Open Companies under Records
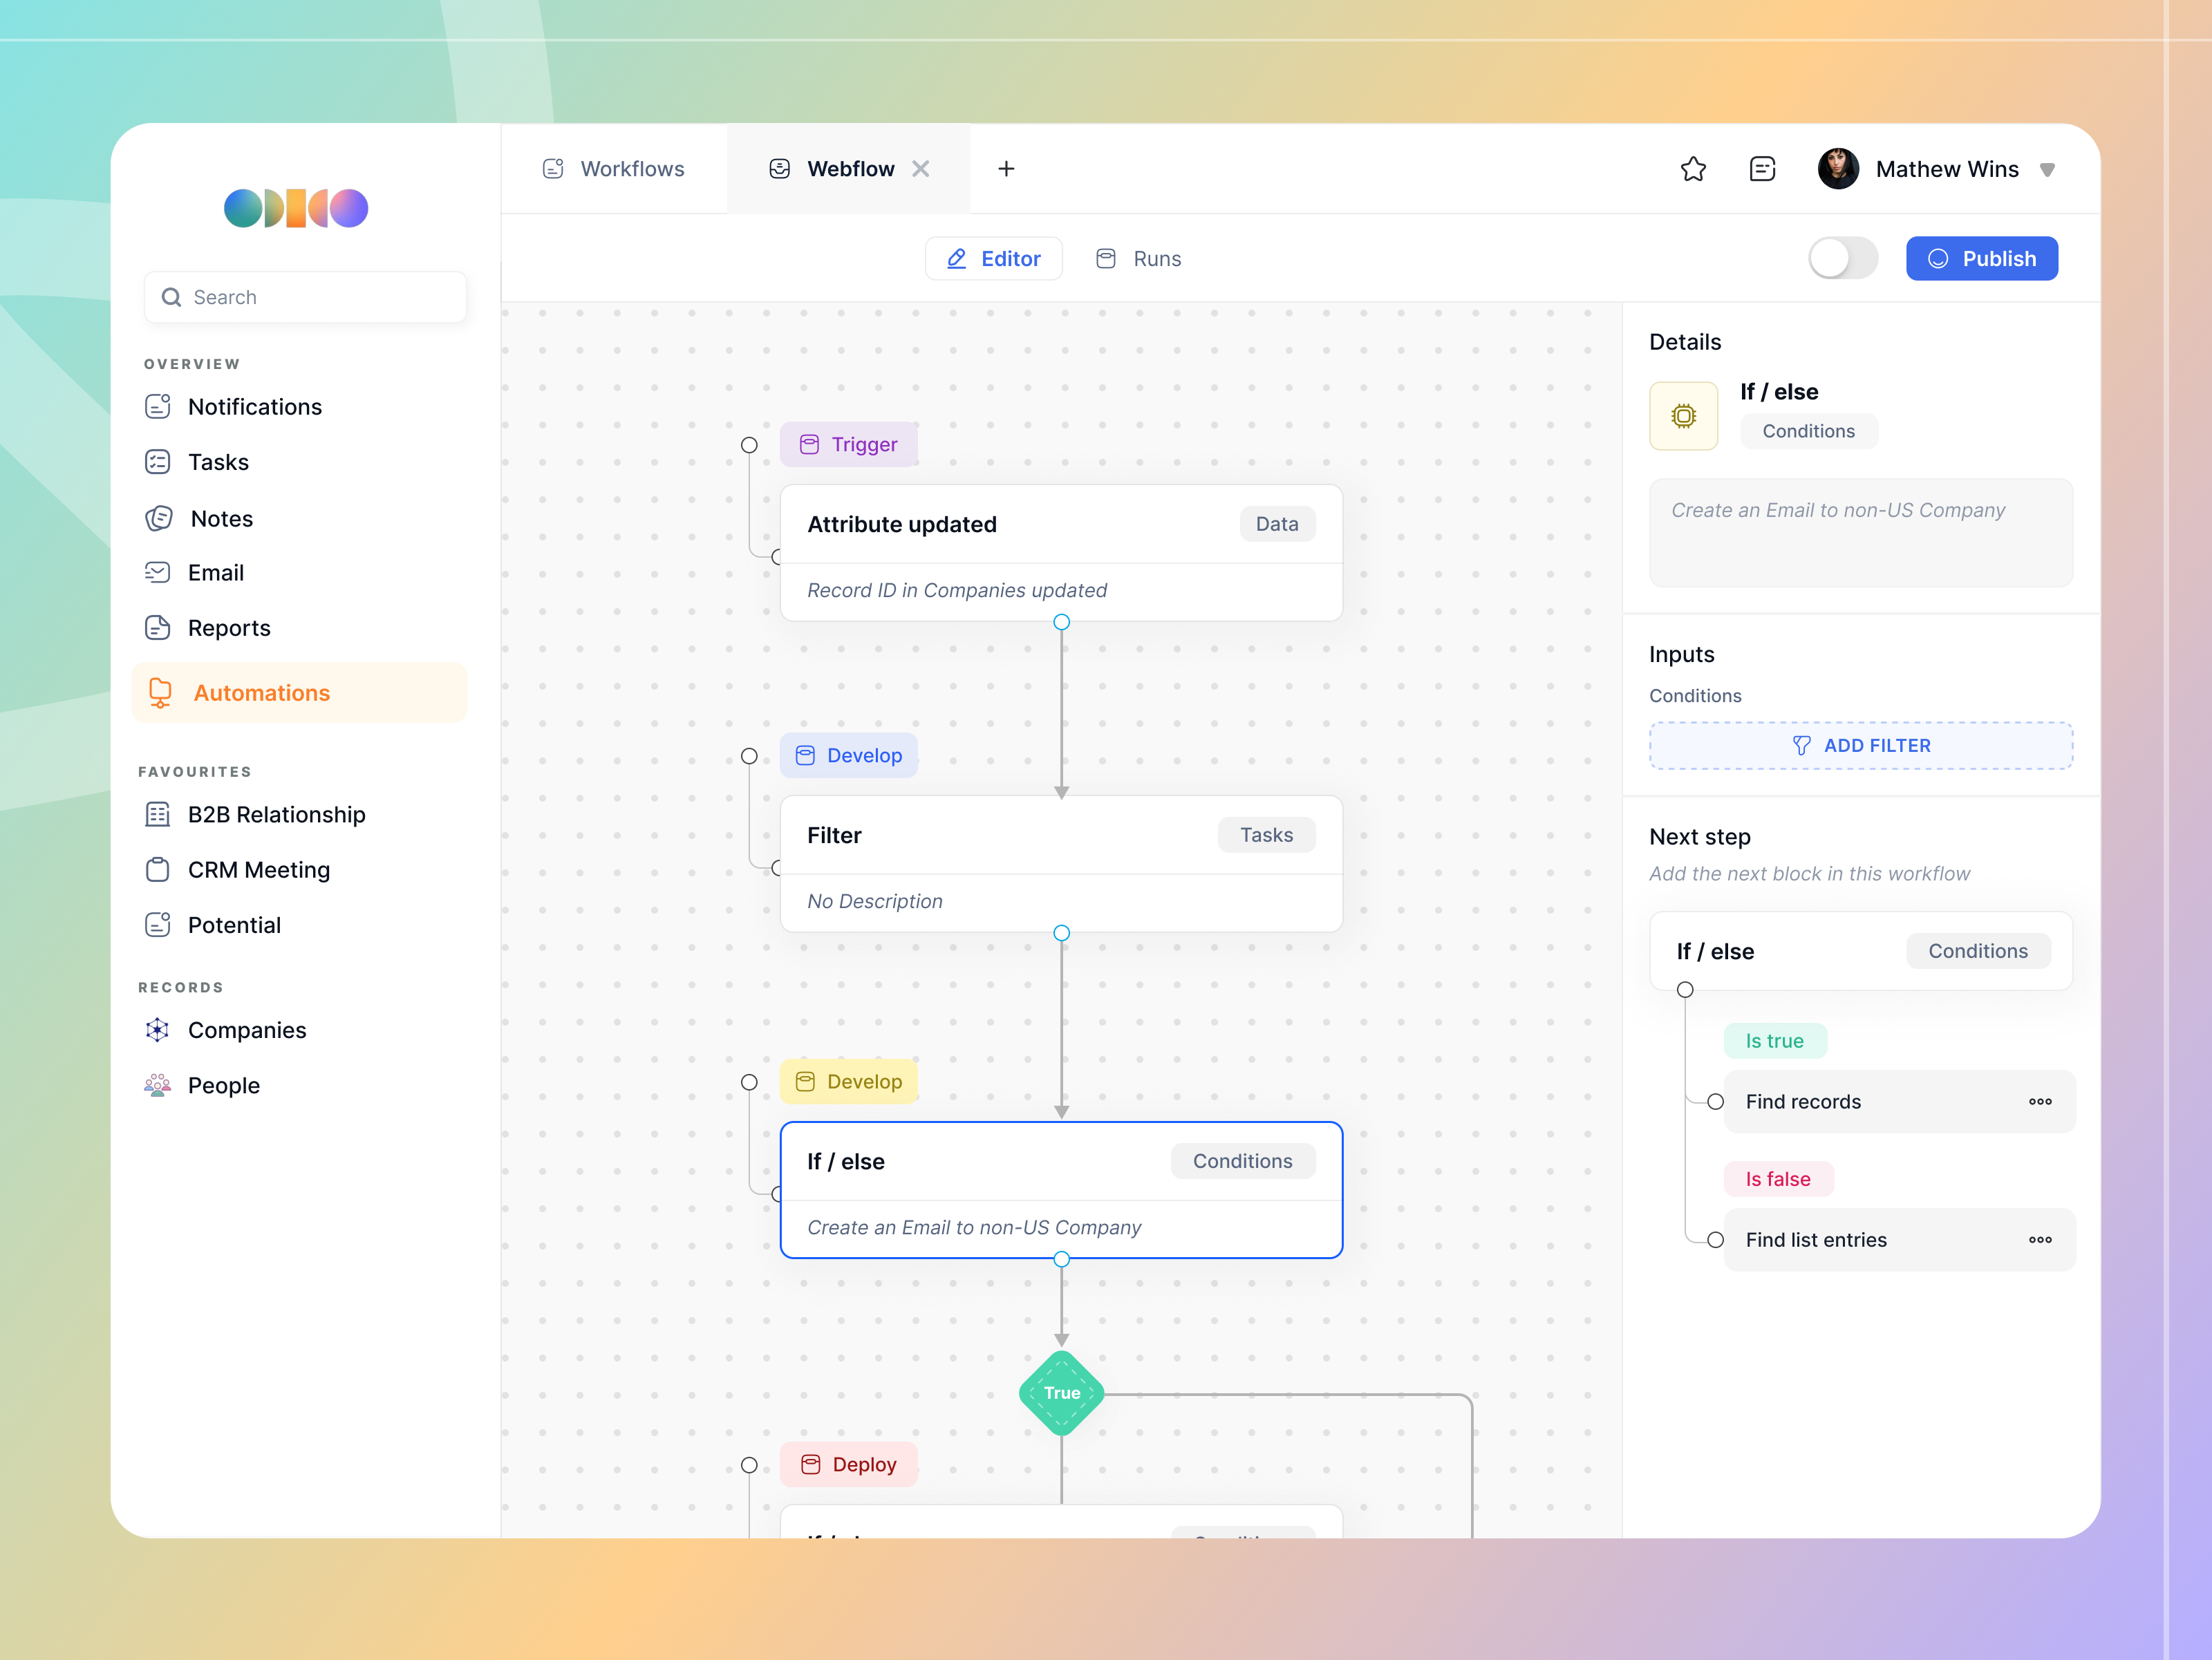This screenshot has height=1660, width=2212. 246,1029
